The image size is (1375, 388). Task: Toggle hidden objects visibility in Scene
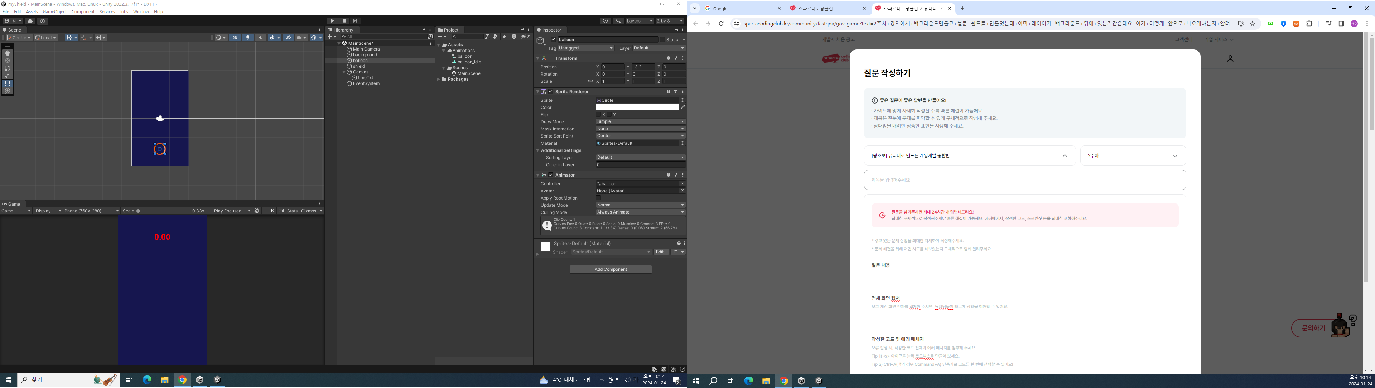[x=289, y=37]
